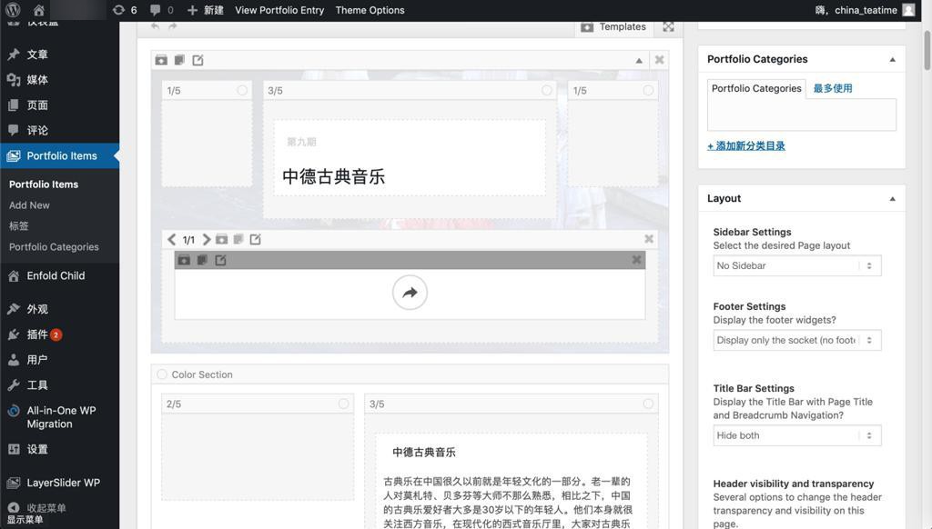Delete the gray inner element
Screen dimensions: 932x529
coord(636,259)
